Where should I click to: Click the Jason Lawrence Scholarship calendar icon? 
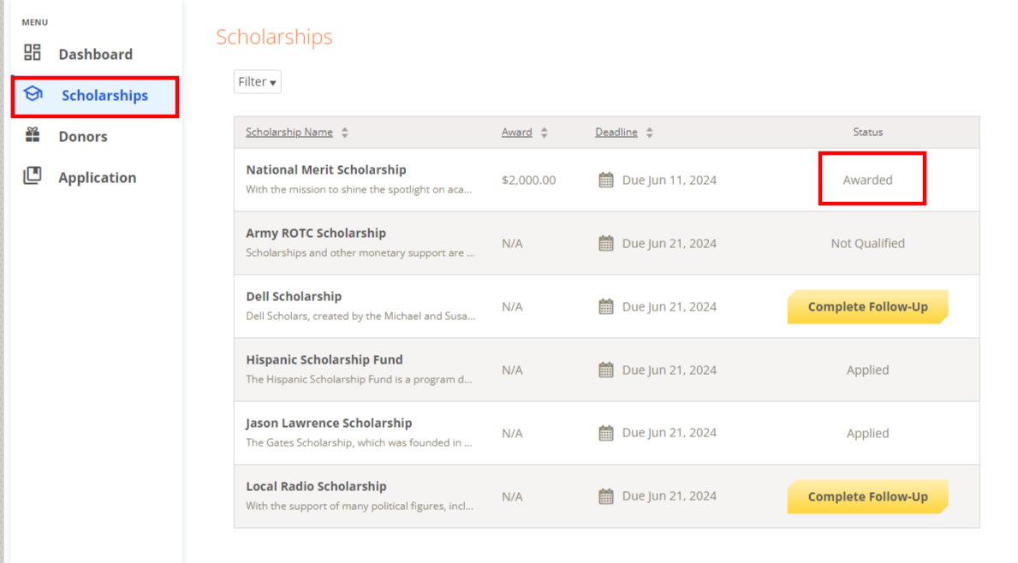(606, 433)
